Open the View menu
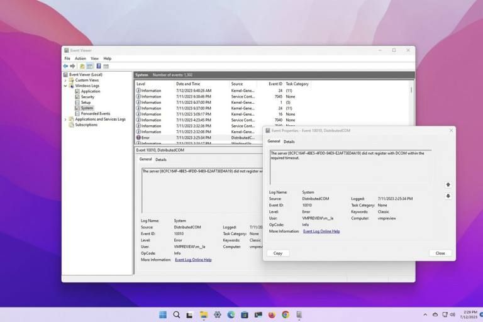 pos(94,58)
